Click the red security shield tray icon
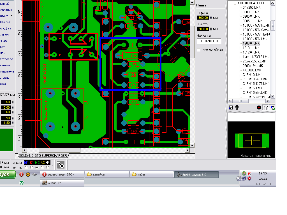This screenshot has width=287, height=215. pyautogui.click(x=249, y=178)
